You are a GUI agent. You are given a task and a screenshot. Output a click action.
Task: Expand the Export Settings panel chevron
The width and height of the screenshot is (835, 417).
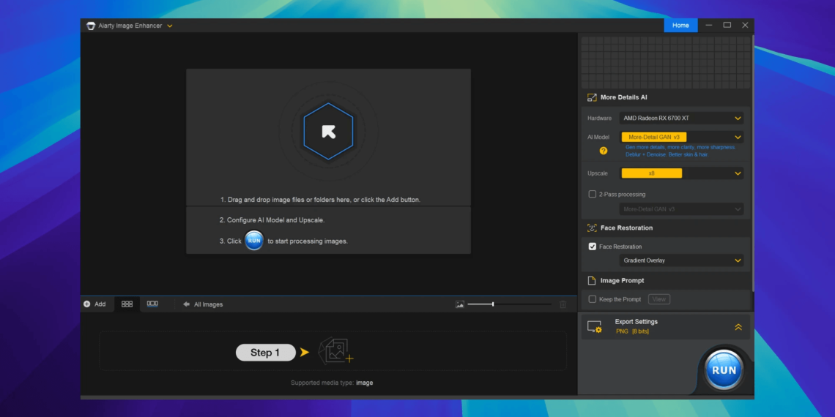(738, 327)
